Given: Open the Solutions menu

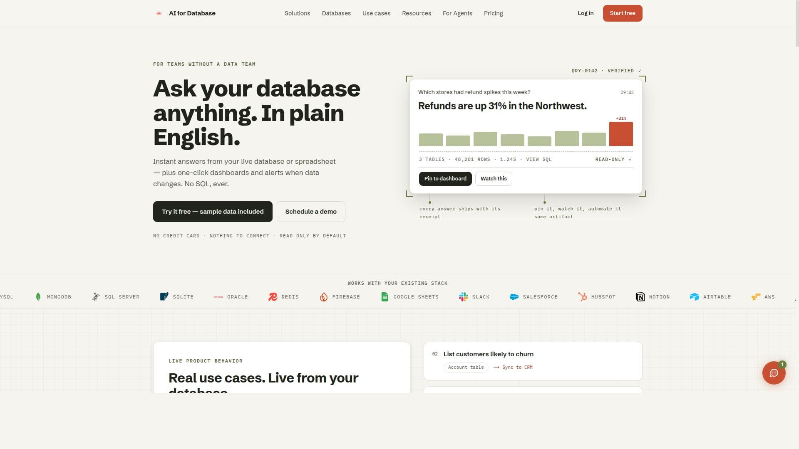Looking at the screenshot, I should (x=297, y=13).
